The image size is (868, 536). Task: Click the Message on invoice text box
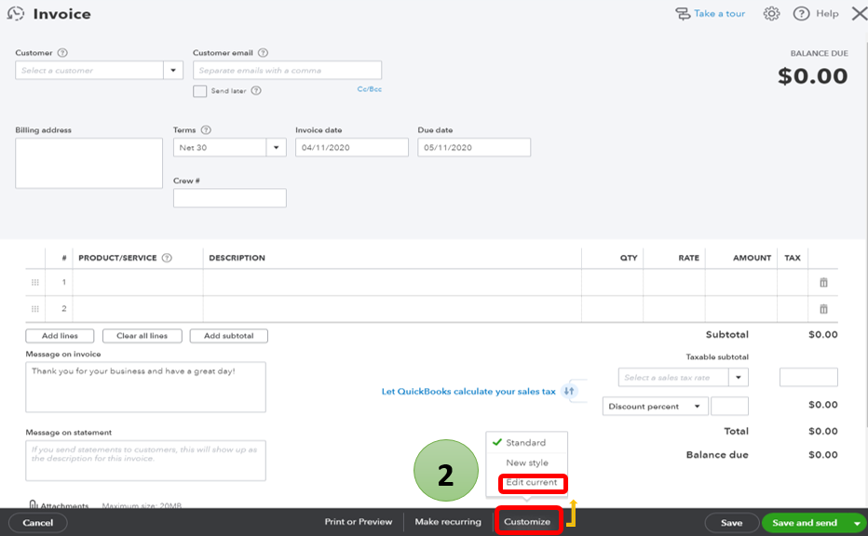(145, 387)
